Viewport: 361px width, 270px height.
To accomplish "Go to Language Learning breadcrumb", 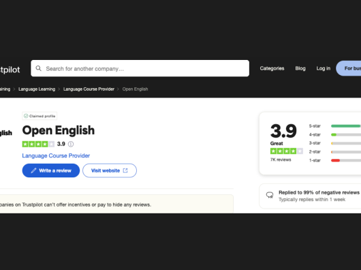I will pyautogui.click(x=37, y=89).
